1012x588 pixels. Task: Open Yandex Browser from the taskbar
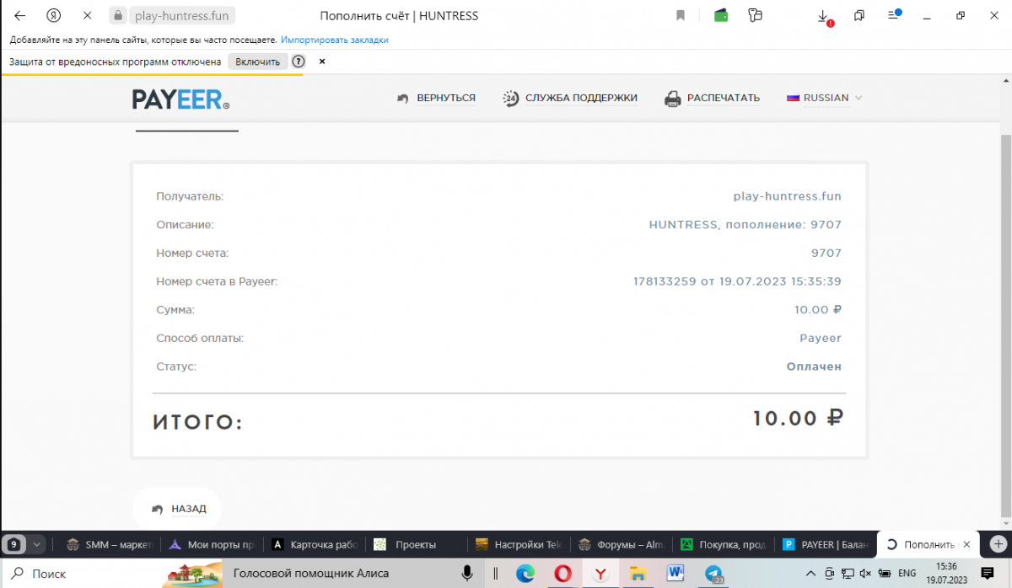[x=600, y=574]
